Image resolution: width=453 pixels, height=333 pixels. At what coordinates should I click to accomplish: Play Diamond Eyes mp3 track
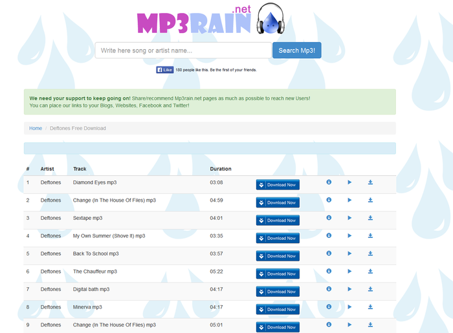click(x=349, y=182)
